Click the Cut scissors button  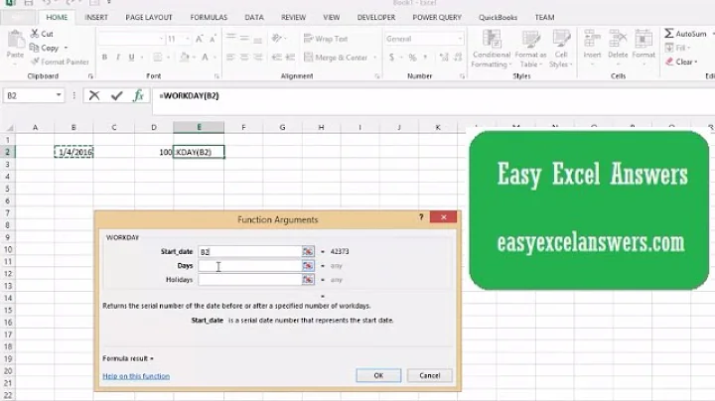click(x=42, y=34)
